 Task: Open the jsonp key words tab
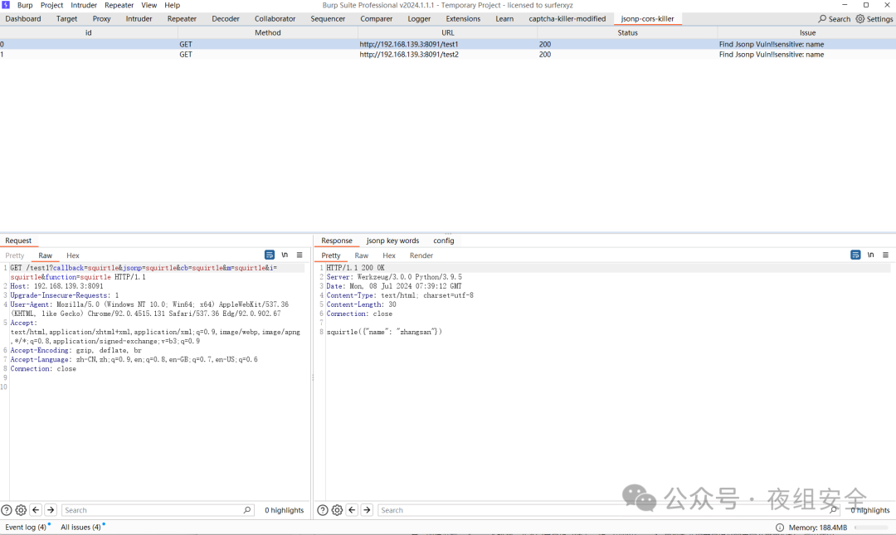[392, 241]
